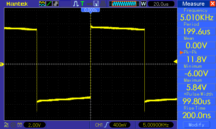Select the Rise Time measurement label
The height and width of the screenshot is (129, 216).
195,108
